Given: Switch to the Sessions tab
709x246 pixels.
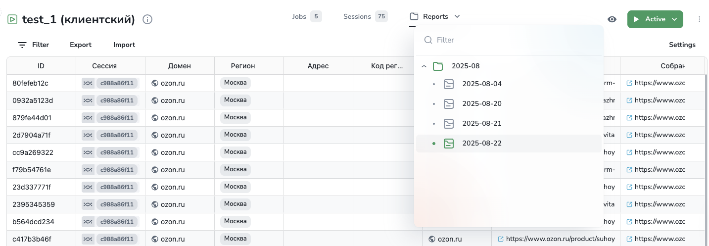Looking at the screenshot, I should click(357, 17).
